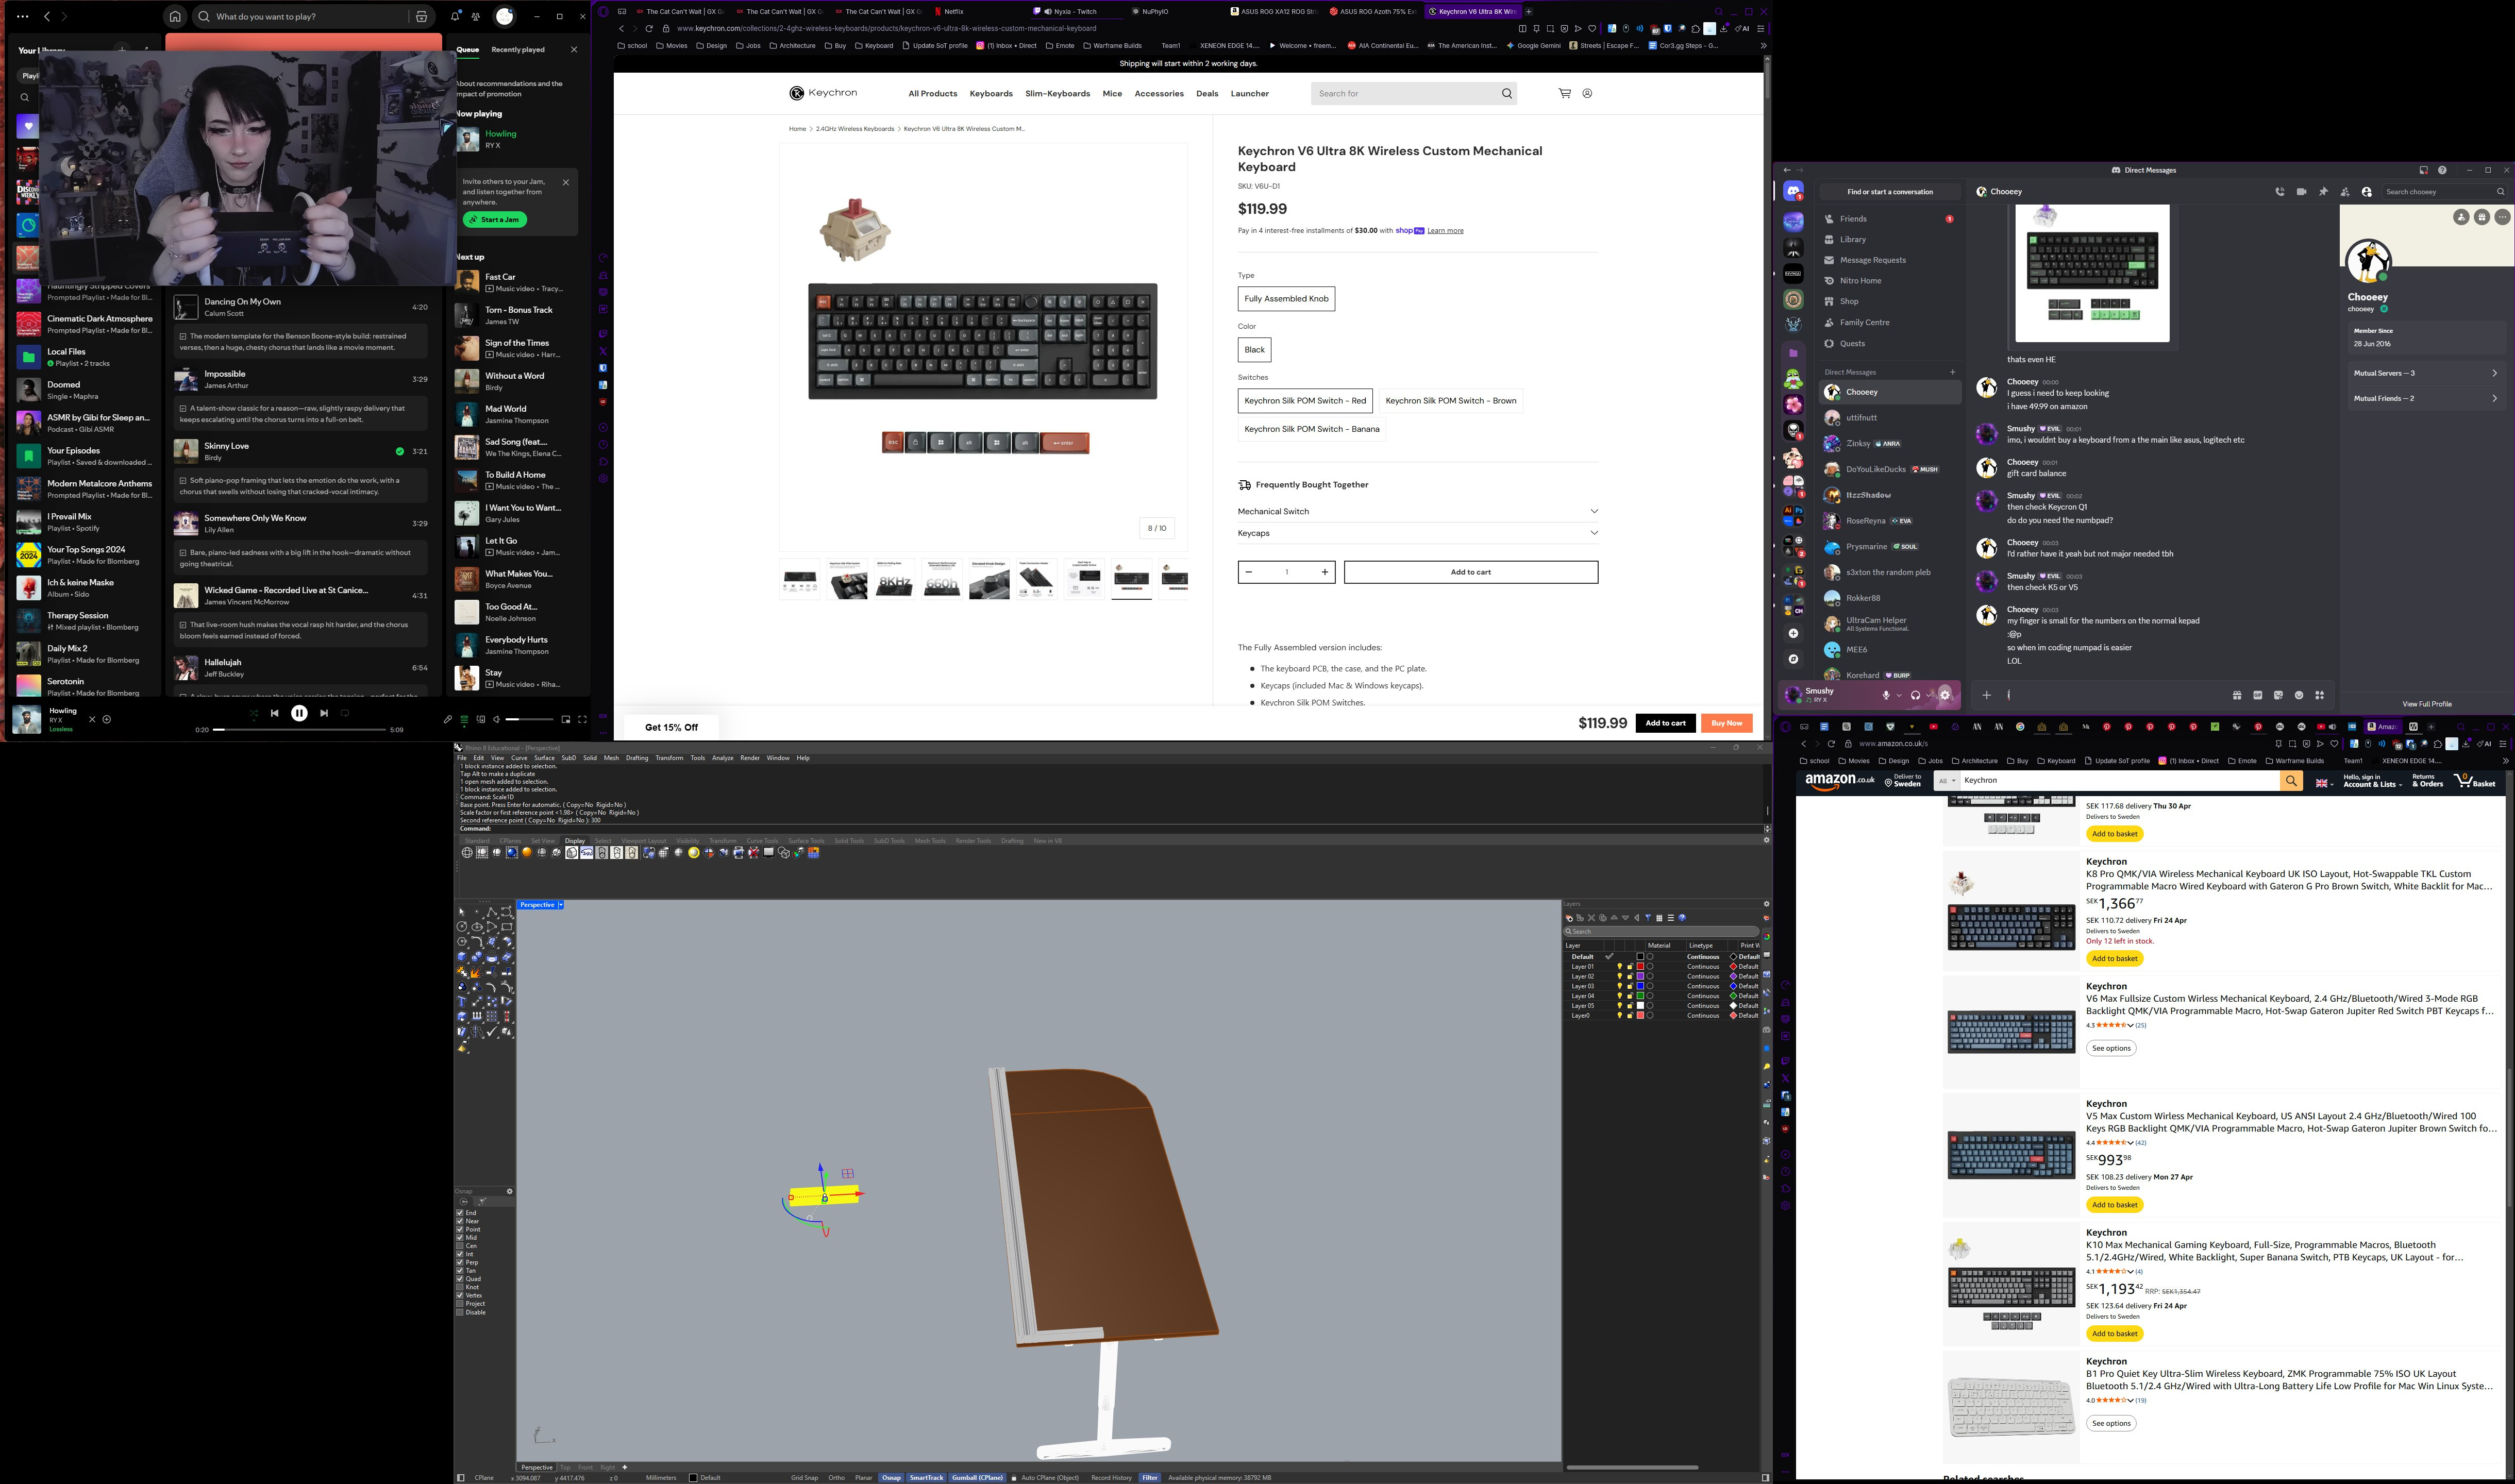2515x1484 pixels.
Task: Check the Disable osnap checkbox
Action: [x=460, y=1312]
